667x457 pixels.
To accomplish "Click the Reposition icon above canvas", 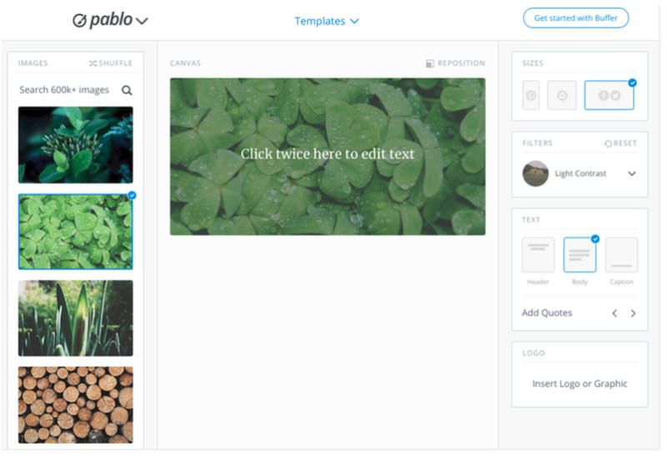I will [430, 63].
